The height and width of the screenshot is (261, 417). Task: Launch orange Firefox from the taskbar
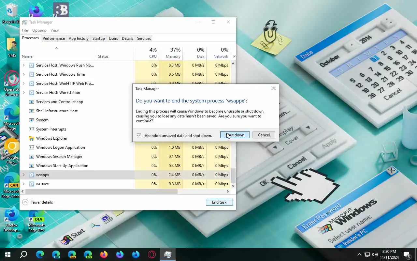click(104, 254)
